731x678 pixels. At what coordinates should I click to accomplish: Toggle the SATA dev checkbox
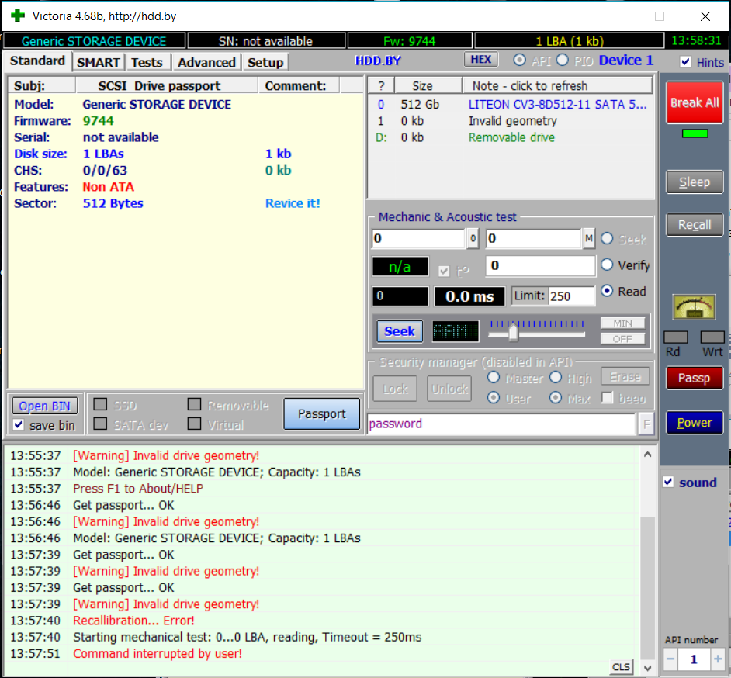pos(100,424)
